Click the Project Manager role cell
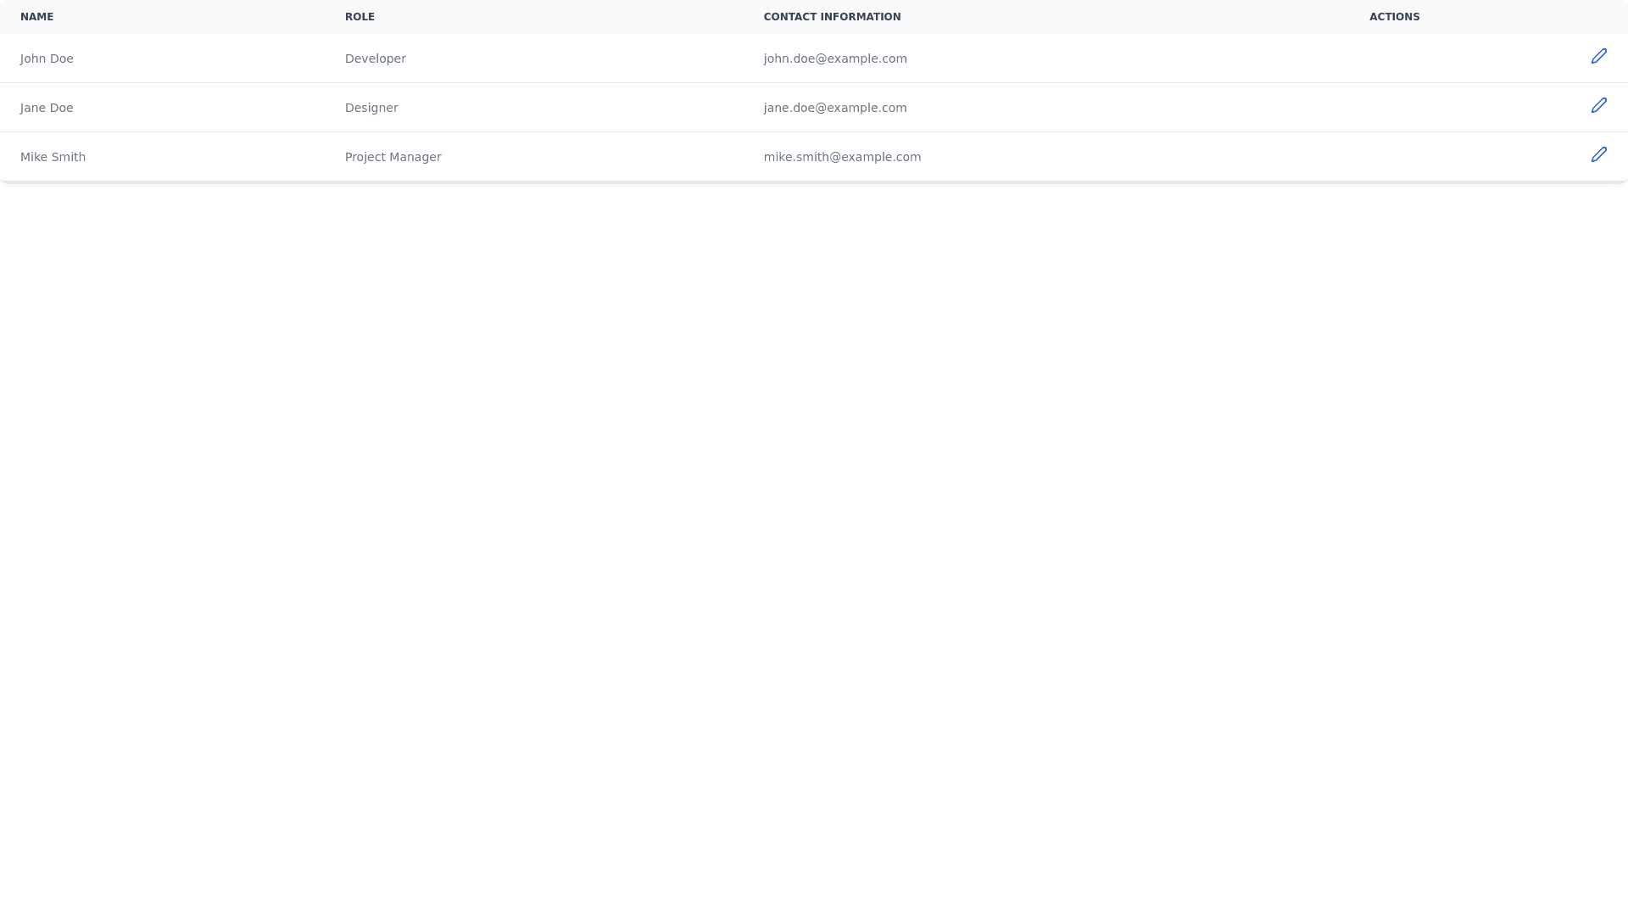Image resolution: width=1628 pixels, height=916 pixels. tap(393, 157)
